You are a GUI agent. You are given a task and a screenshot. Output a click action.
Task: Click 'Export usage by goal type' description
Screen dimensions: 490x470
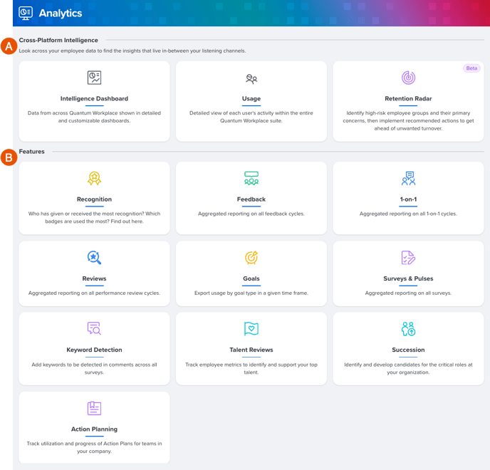pyautogui.click(x=251, y=293)
